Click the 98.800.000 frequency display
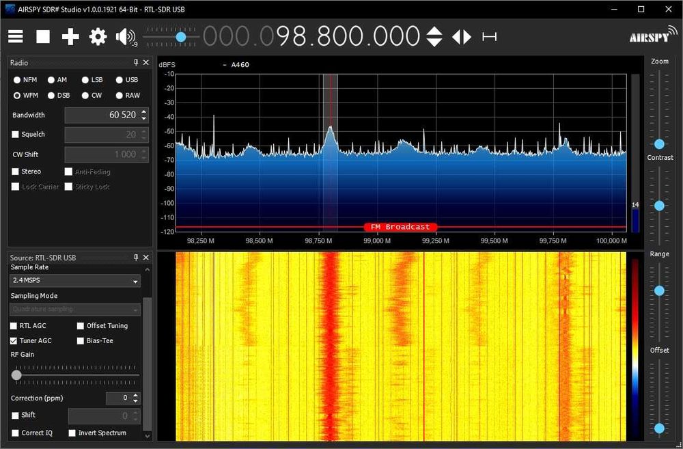 pos(348,37)
